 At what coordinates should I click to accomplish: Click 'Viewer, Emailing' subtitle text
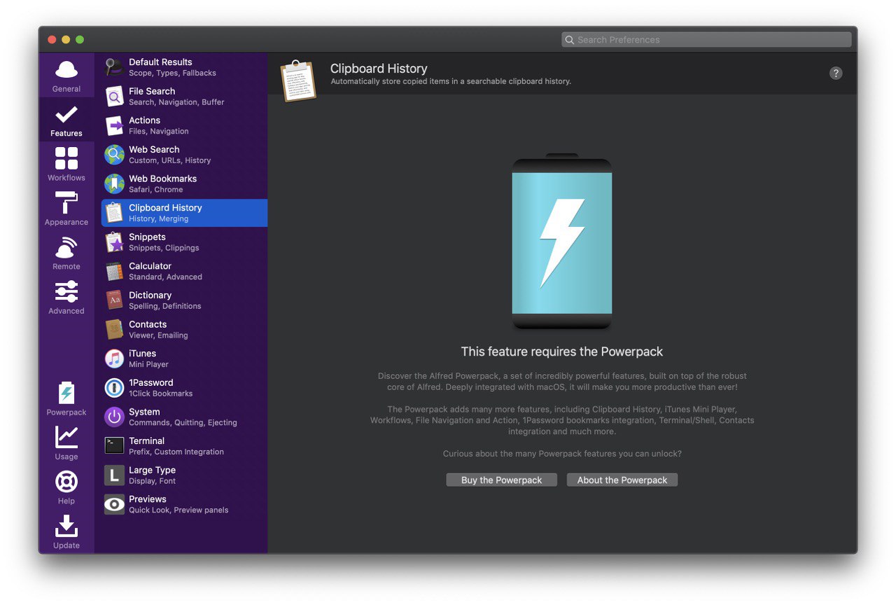158,335
